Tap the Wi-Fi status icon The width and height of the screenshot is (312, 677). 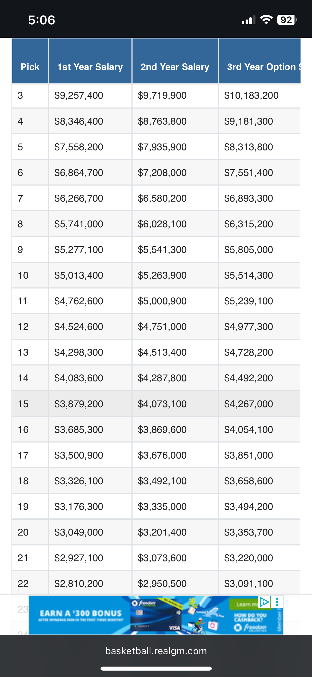click(266, 20)
